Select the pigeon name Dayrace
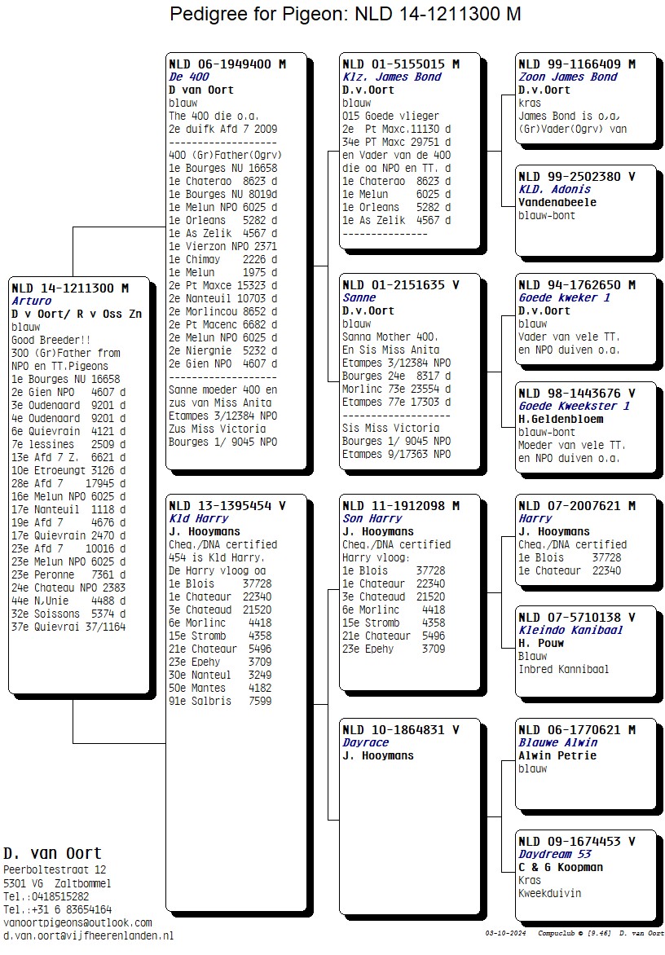Screen dimensions: 665x955 [365, 742]
